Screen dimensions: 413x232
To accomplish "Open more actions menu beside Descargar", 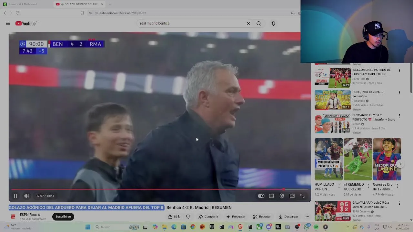I will pos(307,217).
